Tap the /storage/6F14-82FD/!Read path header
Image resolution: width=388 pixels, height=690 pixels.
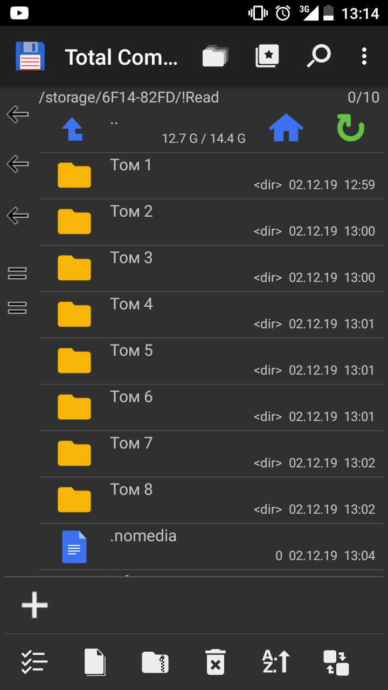[x=129, y=98]
